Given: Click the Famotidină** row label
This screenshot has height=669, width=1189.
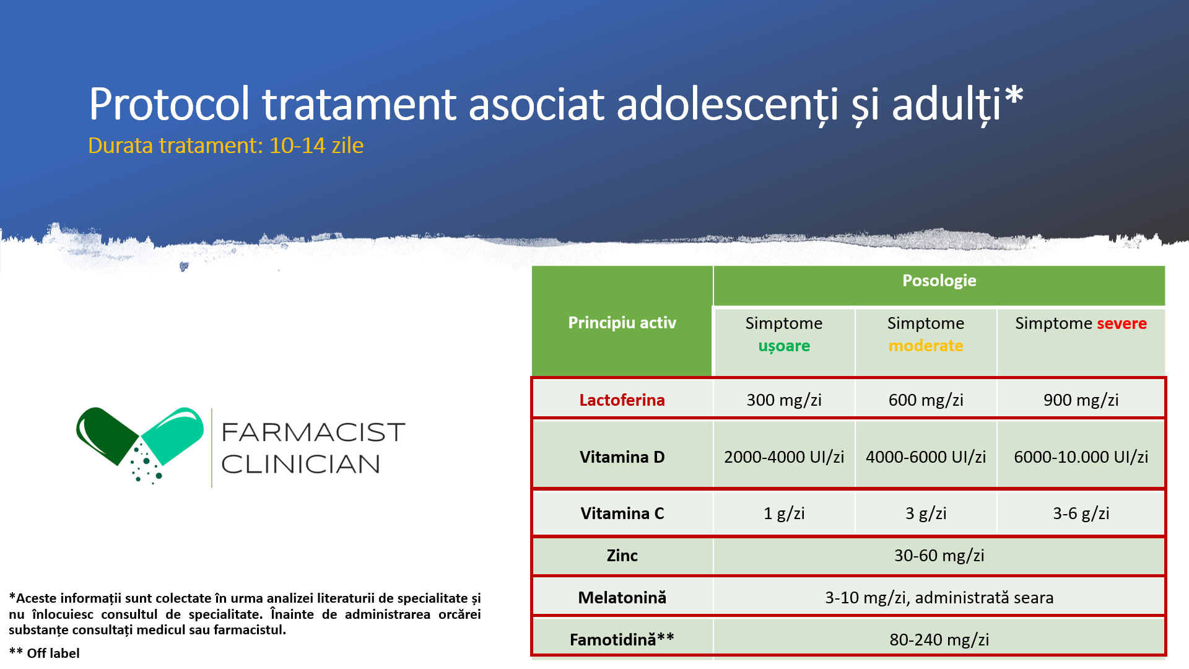Looking at the screenshot, I should [622, 640].
